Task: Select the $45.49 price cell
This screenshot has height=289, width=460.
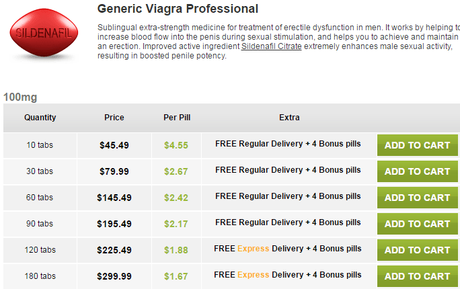Action: coord(114,145)
